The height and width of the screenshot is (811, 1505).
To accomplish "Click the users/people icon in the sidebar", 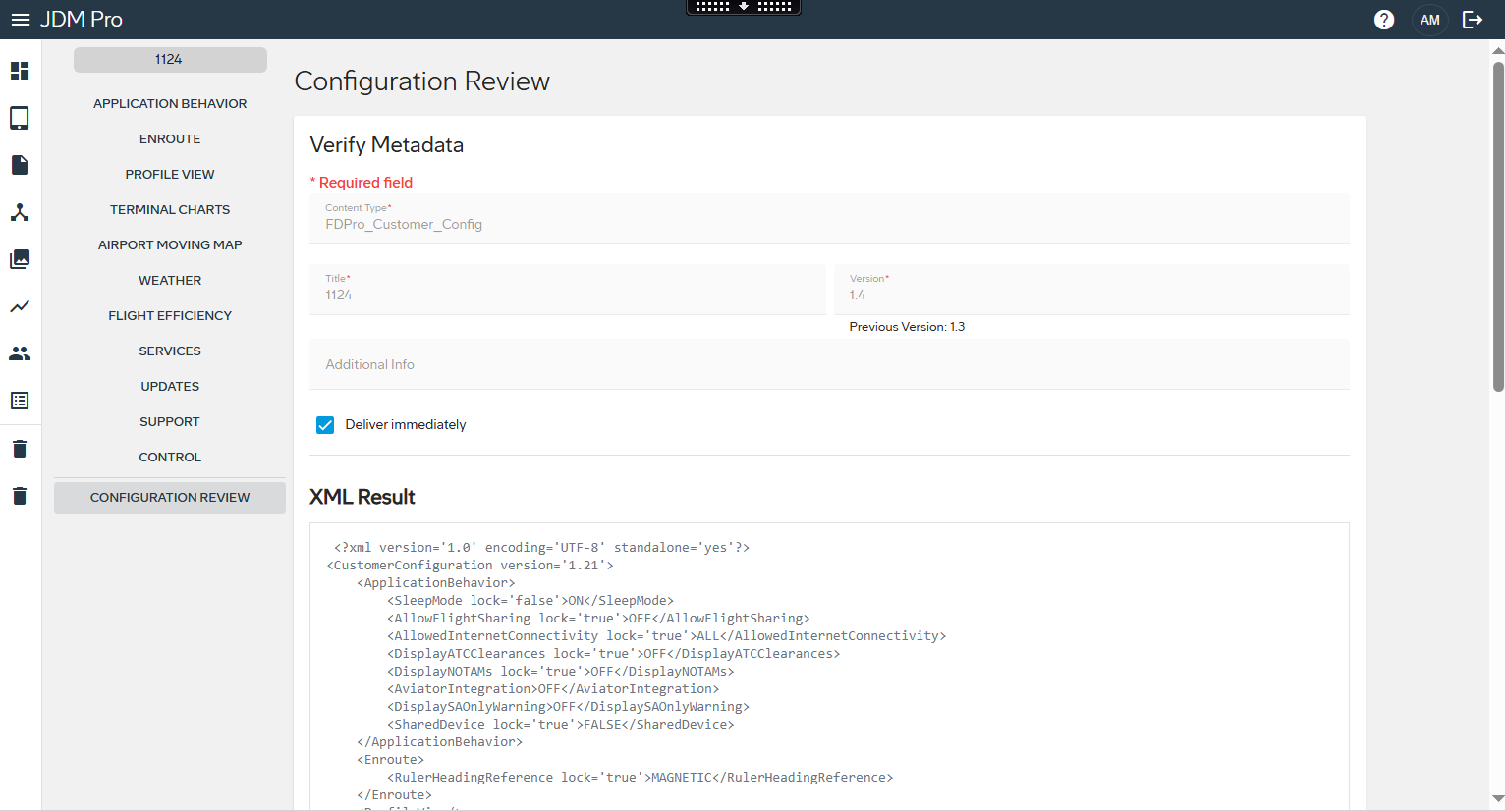I will pyautogui.click(x=20, y=352).
